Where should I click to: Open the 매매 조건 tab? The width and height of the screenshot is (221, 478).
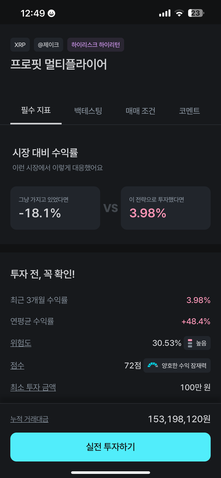(x=140, y=110)
